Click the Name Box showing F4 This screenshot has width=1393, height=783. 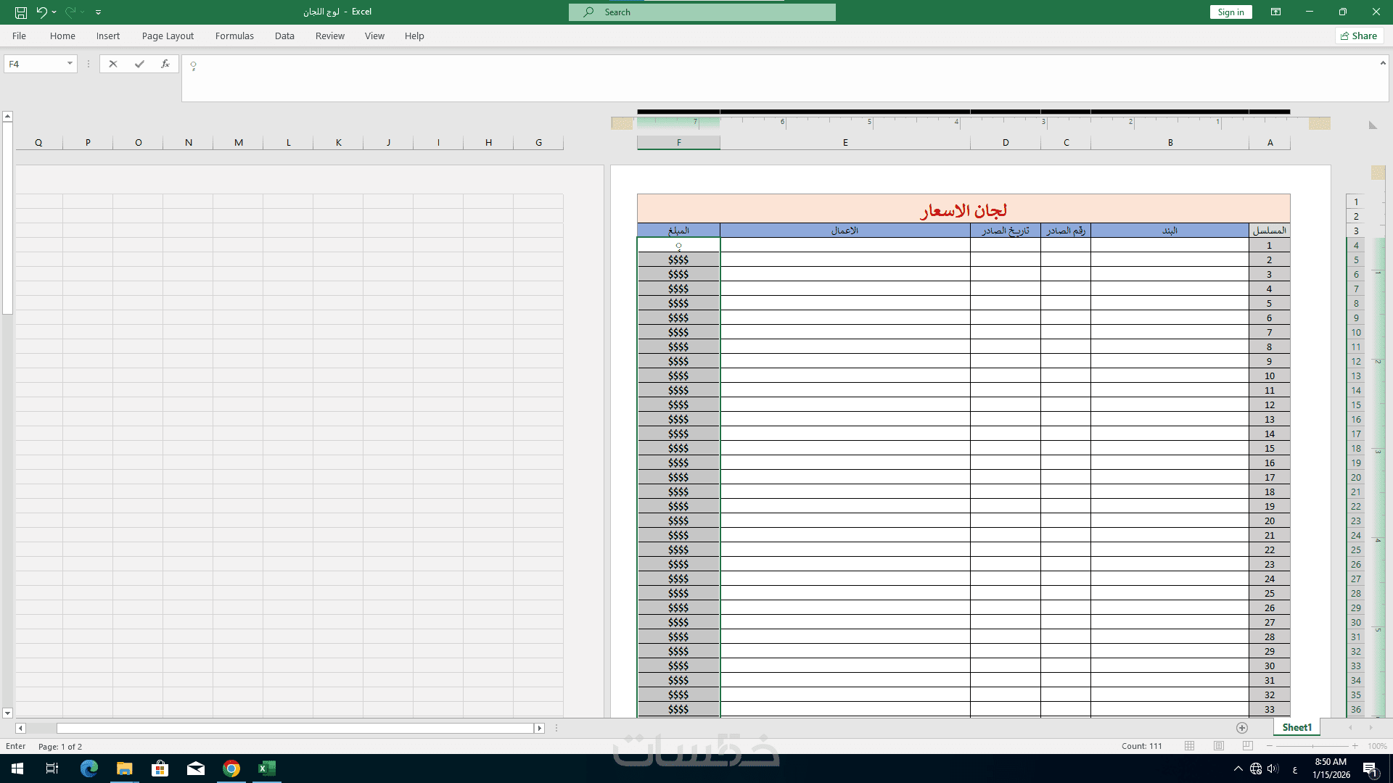click(x=35, y=64)
